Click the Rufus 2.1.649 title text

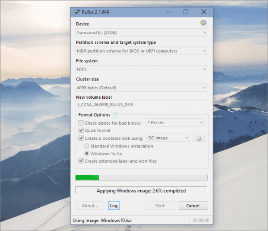pos(95,12)
